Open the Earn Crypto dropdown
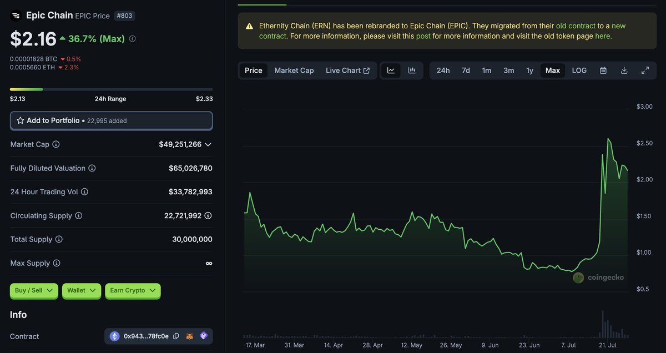The image size is (666, 353). pos(133,290)
